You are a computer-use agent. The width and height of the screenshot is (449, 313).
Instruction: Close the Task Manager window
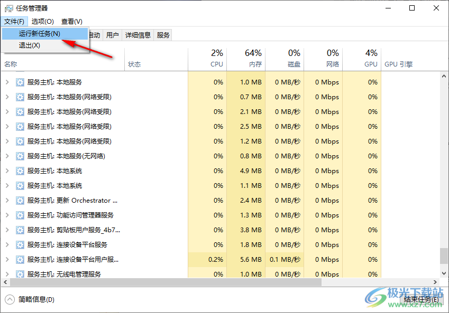(436, 8)
